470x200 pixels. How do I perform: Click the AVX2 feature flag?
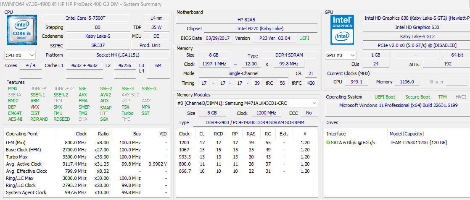[106, 95]
